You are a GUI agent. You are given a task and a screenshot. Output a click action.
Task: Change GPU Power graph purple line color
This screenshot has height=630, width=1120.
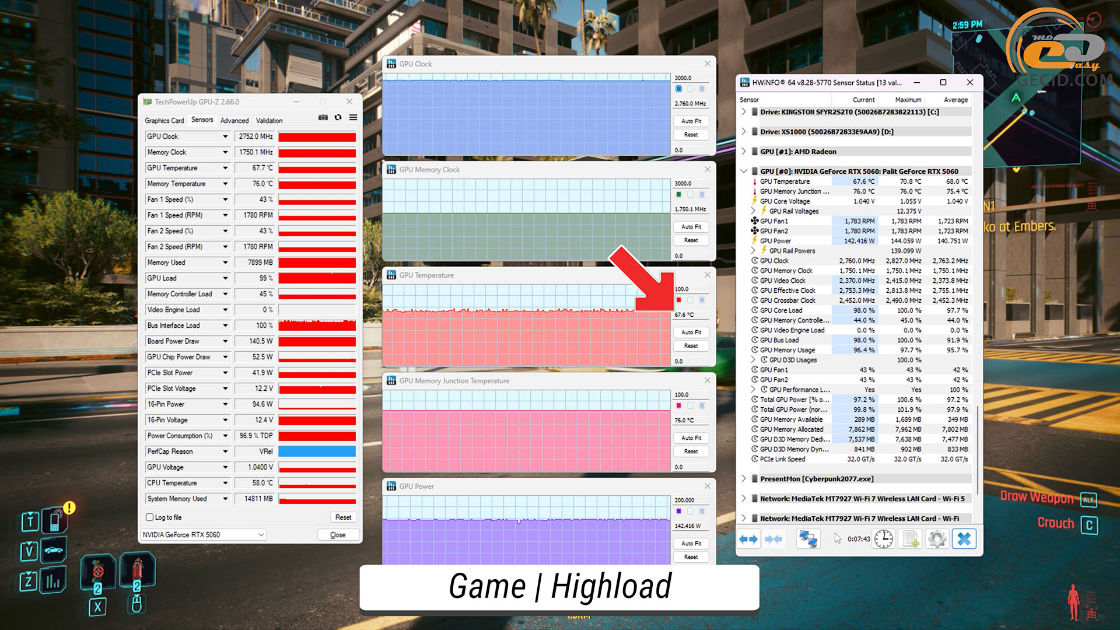pyautogui.click(x=678, y=511)
